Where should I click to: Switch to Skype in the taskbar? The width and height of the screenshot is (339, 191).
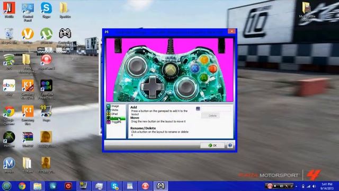(x=114, y=186)
